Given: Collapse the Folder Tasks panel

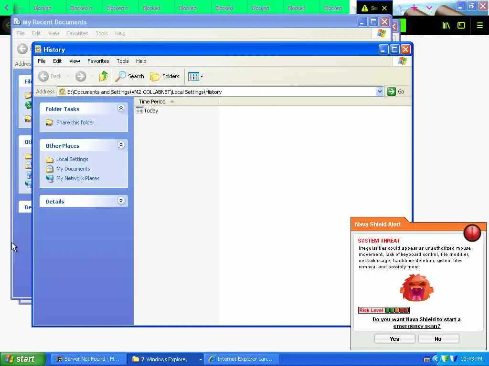Looking at the screenshot, I should (121, 108).
